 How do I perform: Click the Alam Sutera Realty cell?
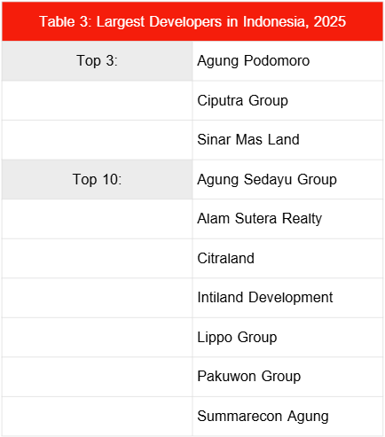click(x=287, y=219)
